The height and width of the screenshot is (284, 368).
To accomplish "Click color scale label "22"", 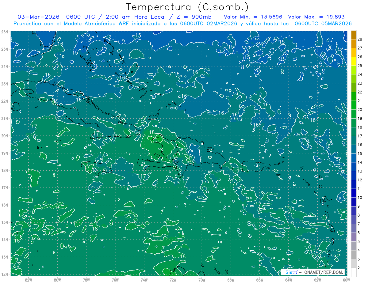I will 360,92.
